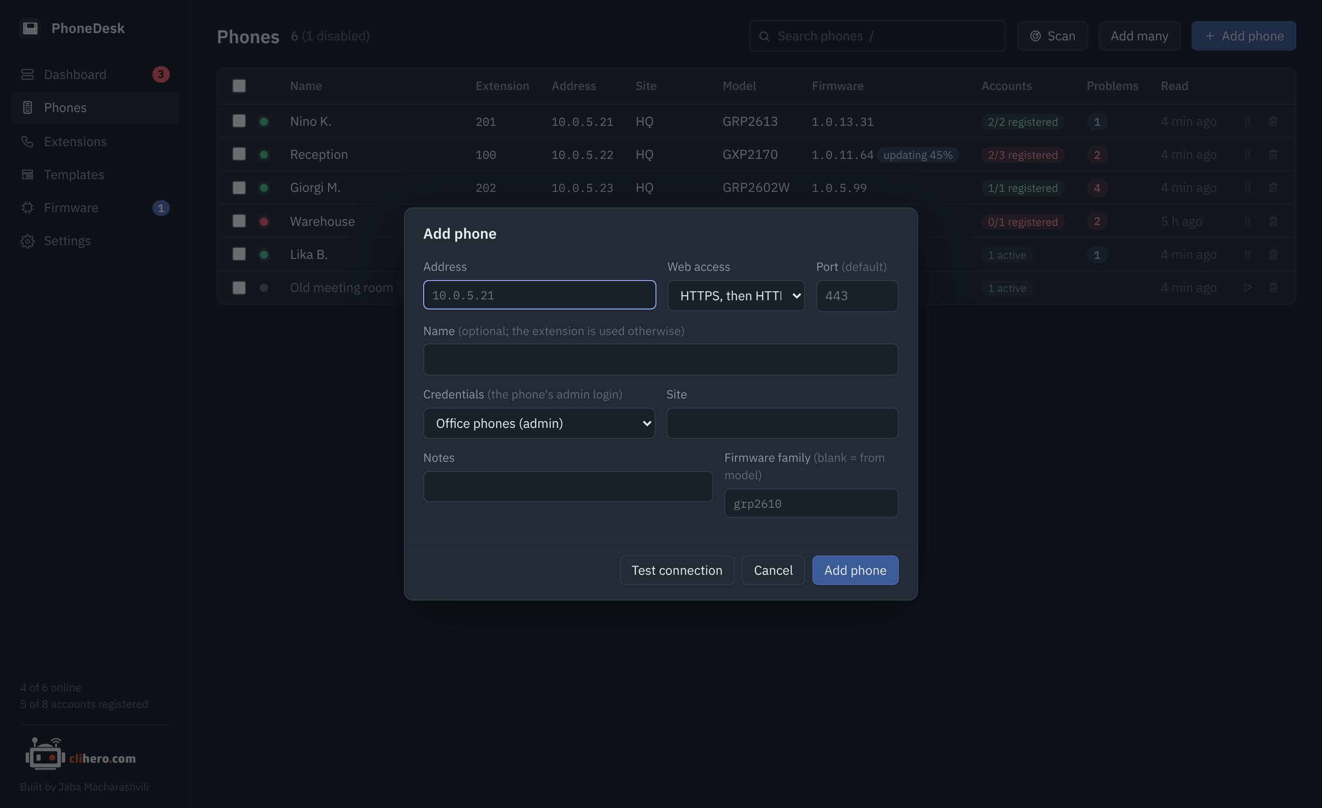The image size is (1322, 808).
Task: Check the Giorgi M. row checkbox
Action: (x=239, y=188)
